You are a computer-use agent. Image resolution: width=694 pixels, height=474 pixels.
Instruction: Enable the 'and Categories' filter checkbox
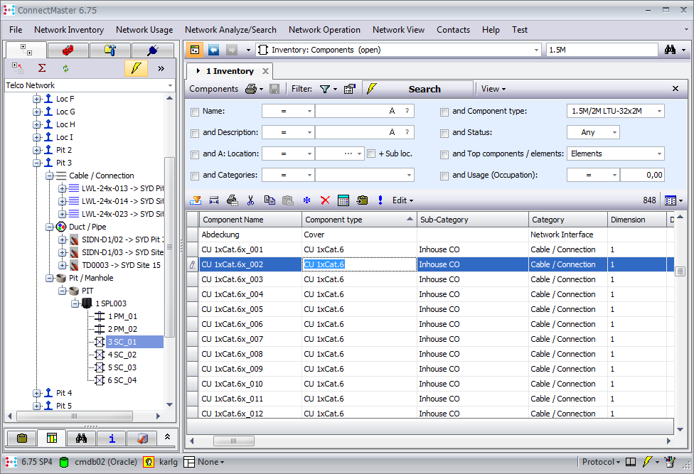[195, 176]
